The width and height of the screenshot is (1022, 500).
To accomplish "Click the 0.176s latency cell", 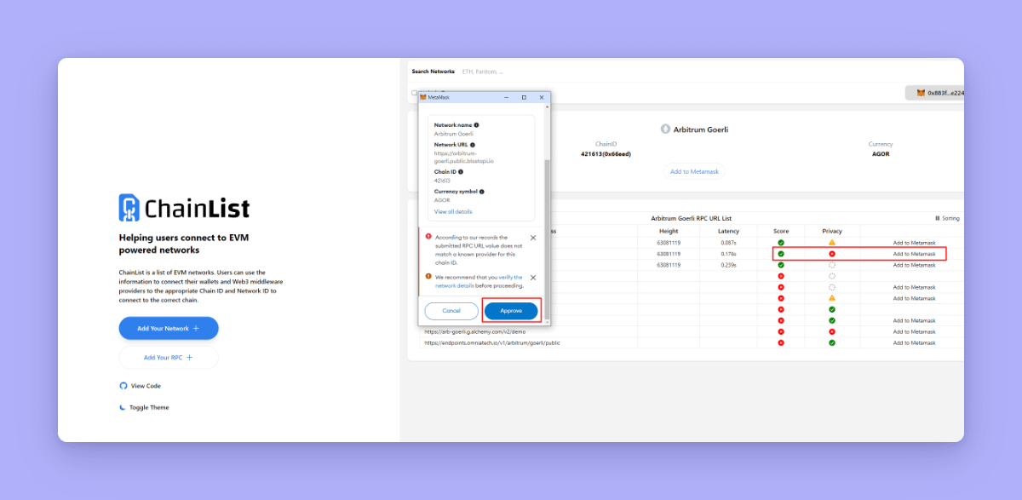I will click(729, 254).
